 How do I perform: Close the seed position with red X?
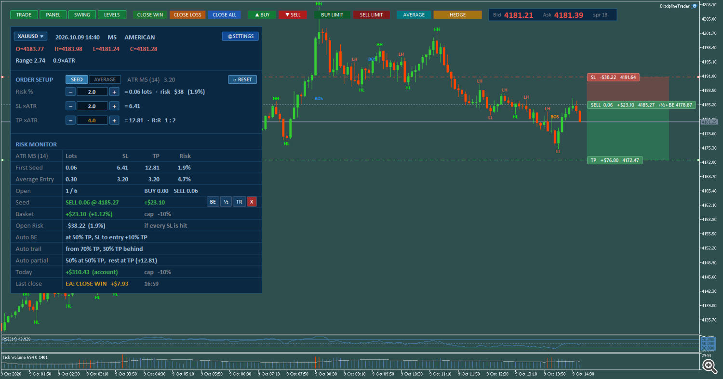tap(252, 202)
